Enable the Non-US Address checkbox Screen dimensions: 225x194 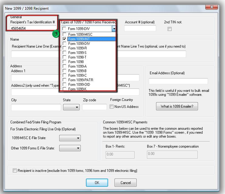click(111, 107)
